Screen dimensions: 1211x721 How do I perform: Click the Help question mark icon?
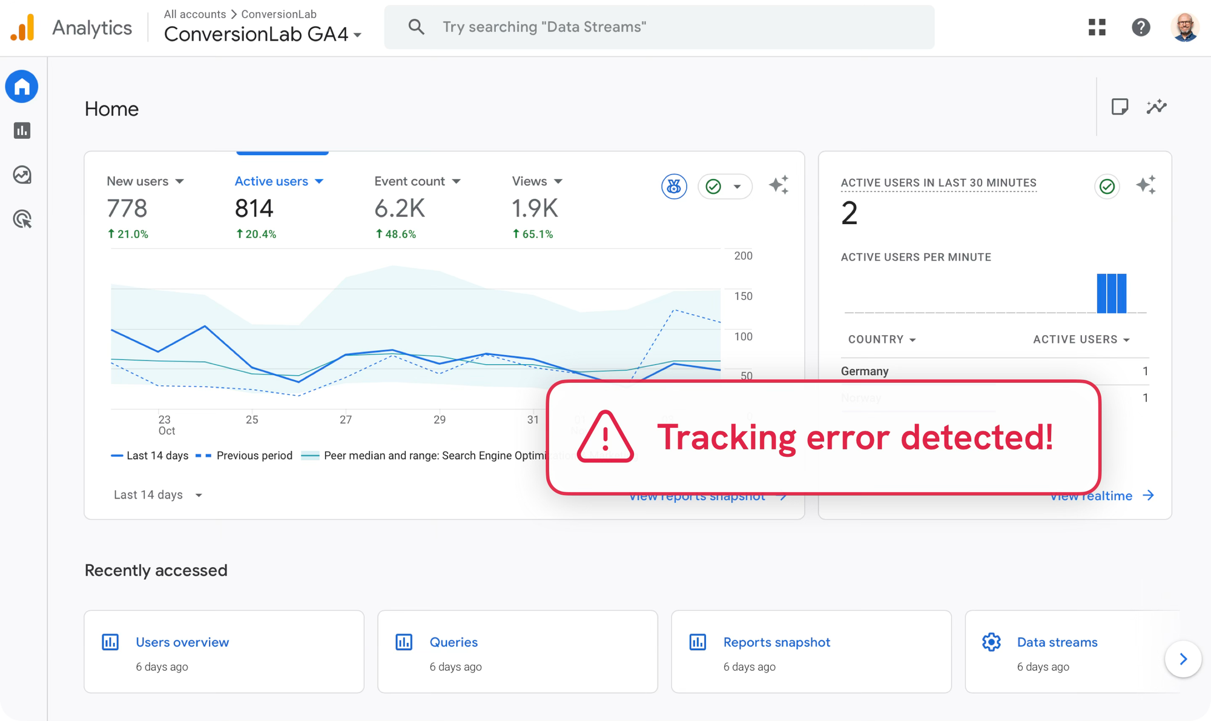click(1141, 27)
